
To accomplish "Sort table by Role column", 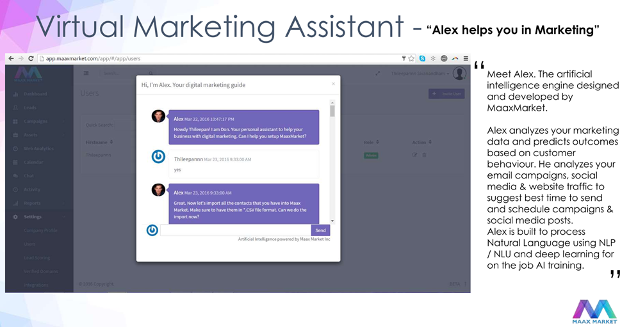I will 372,142.
